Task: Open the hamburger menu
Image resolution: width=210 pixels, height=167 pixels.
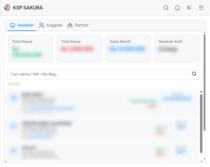Action: click(x=201, y=8)
